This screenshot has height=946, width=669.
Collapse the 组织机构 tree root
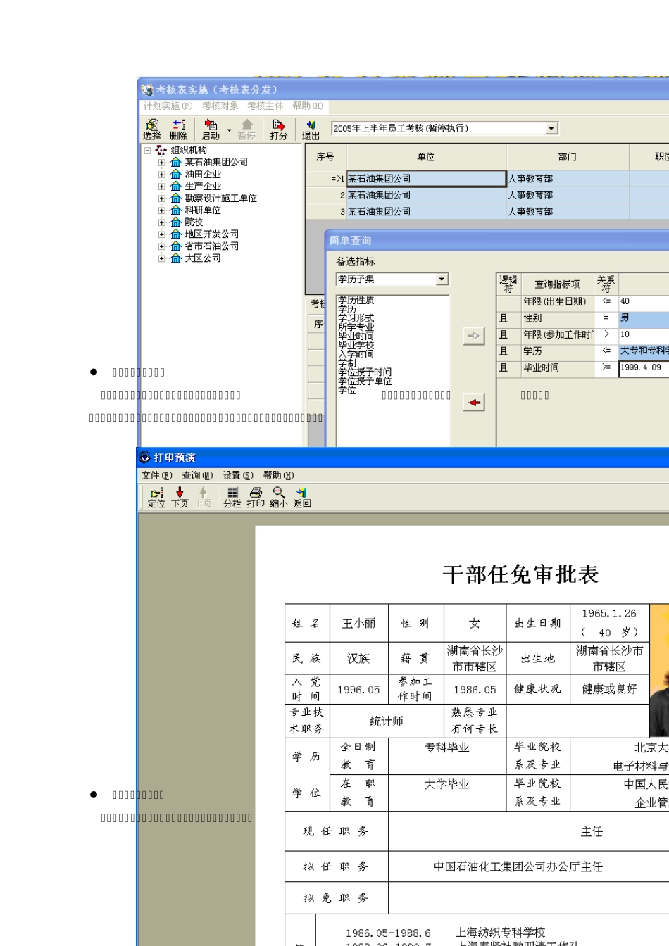pyautogui.click(x=147, y=150)
